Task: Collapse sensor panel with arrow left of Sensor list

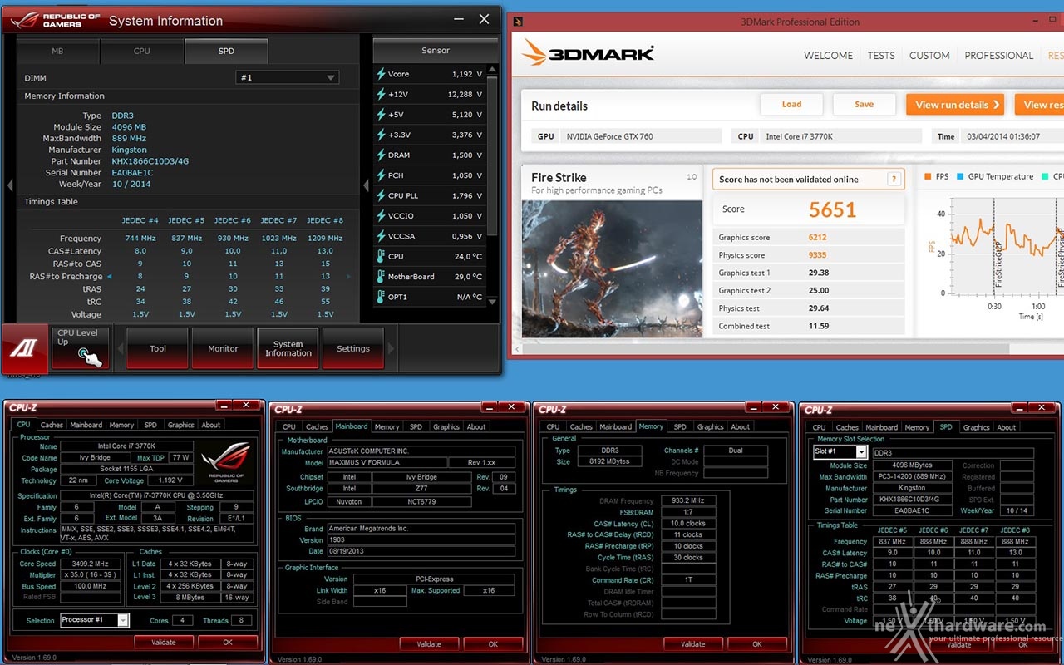Action: tap(367, 185)
